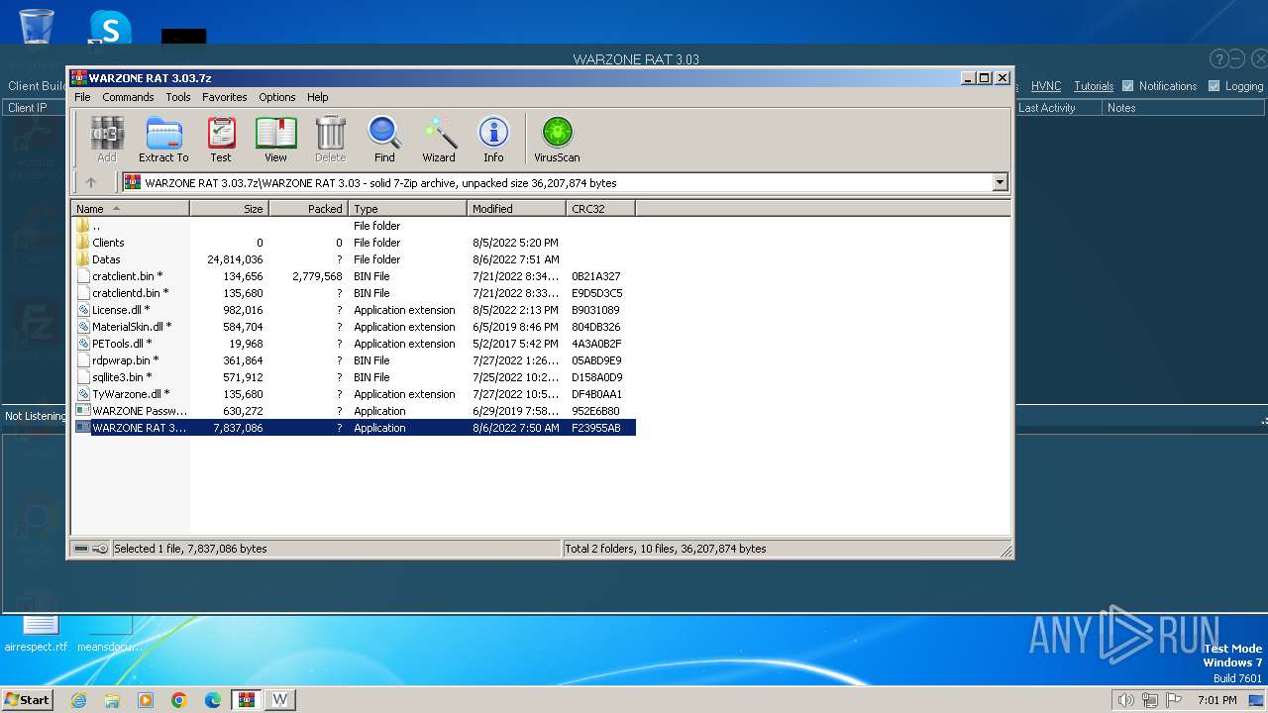Click the volume tray icon
1268x713 pixels.
coord(1125,700)
